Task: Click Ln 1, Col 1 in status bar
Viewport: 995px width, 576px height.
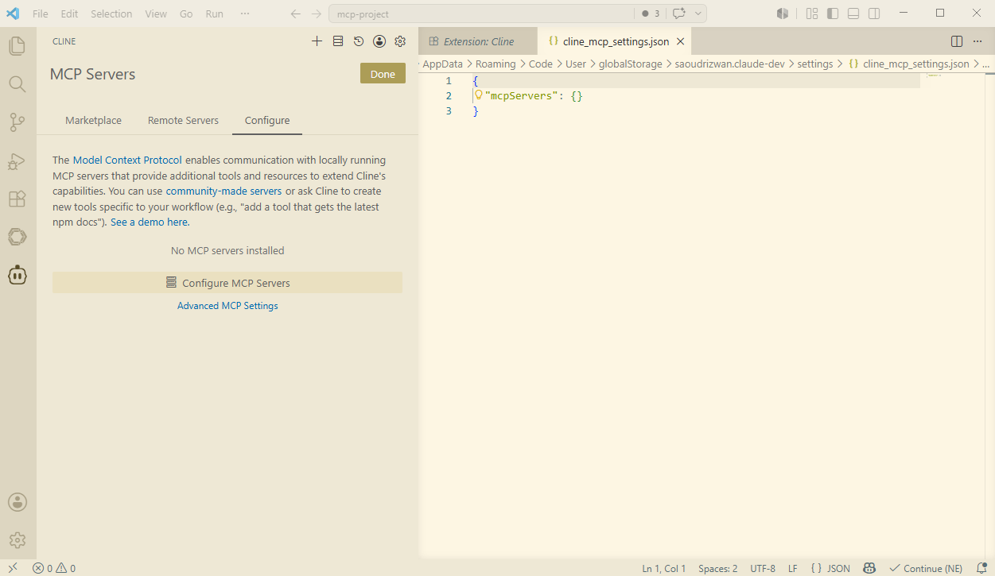Action: (x=663, y=568)
